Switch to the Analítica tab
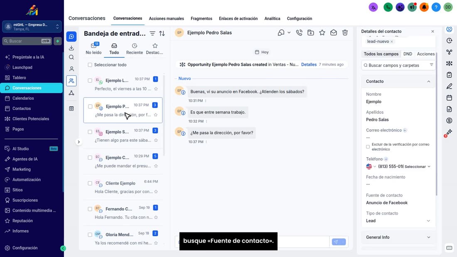Viewport: 457px width, 257px height. pos(272,19)
